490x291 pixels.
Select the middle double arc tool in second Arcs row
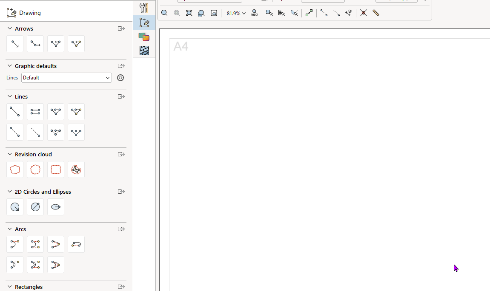pyautogui.click(x=35, y=265)
